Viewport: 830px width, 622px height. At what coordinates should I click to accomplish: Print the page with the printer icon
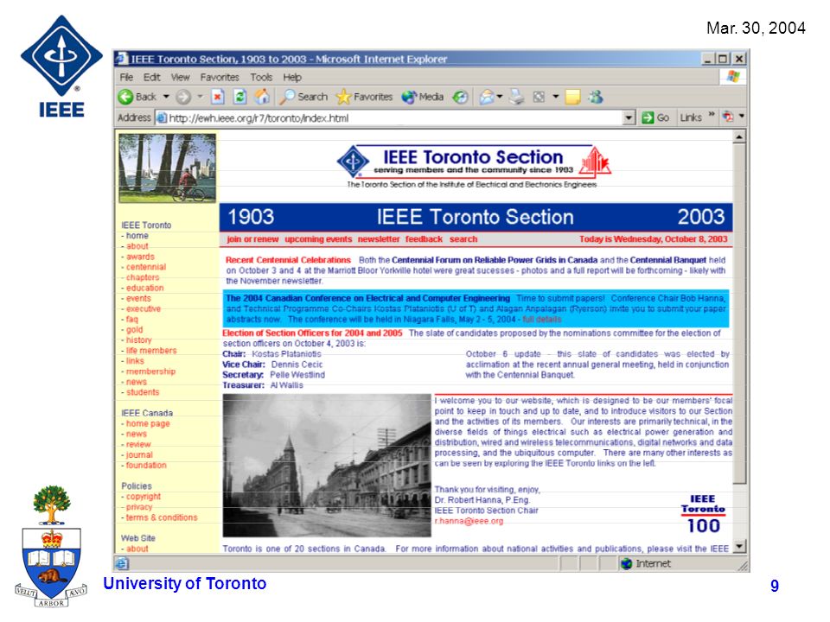pyautogui.click(x=517, y=97)
